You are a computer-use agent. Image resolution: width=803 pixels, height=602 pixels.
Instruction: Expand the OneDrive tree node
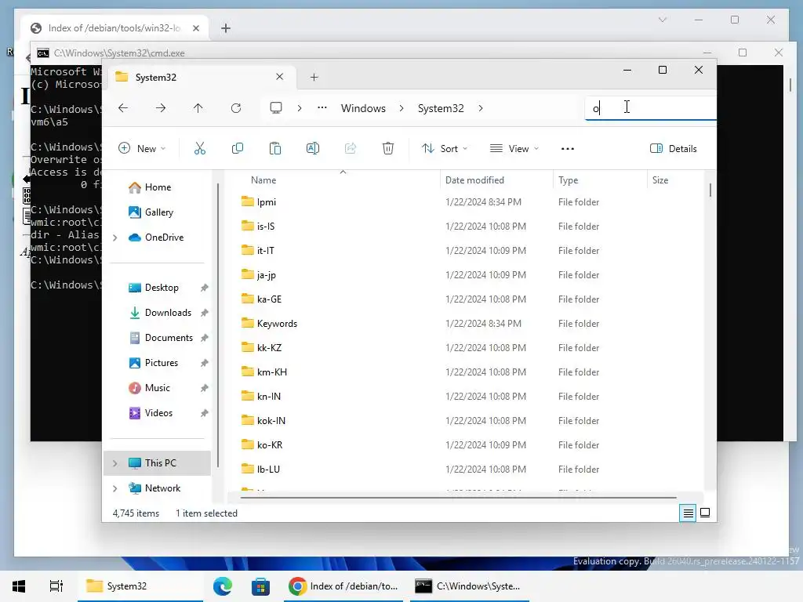point(115,238)
